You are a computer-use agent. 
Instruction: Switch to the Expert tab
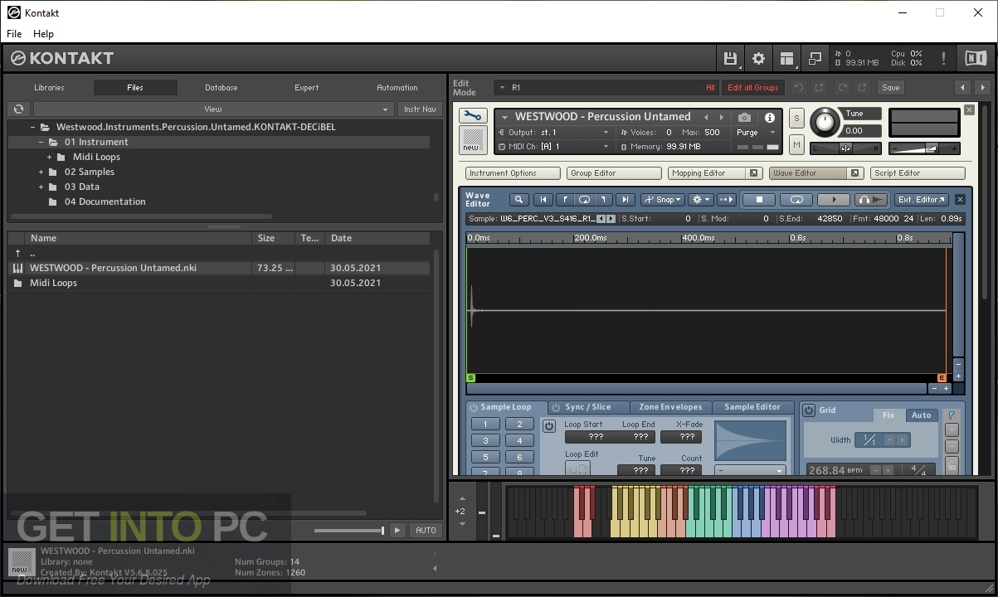pos(307,87)
